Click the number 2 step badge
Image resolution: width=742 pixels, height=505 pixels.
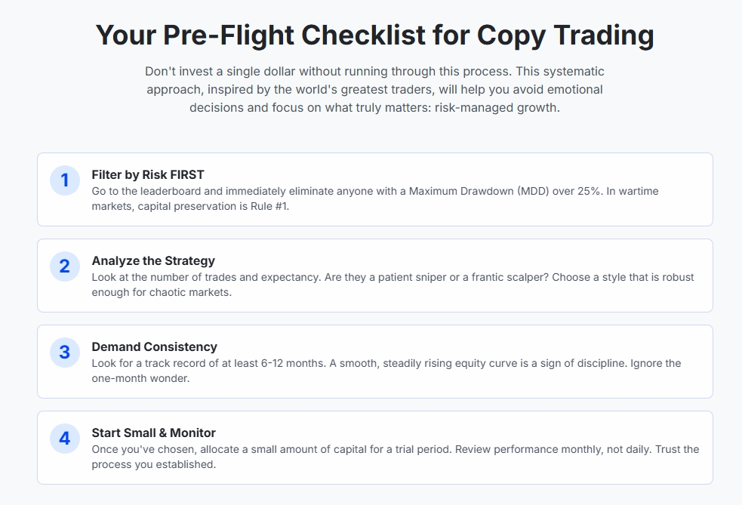click(65, 266)
